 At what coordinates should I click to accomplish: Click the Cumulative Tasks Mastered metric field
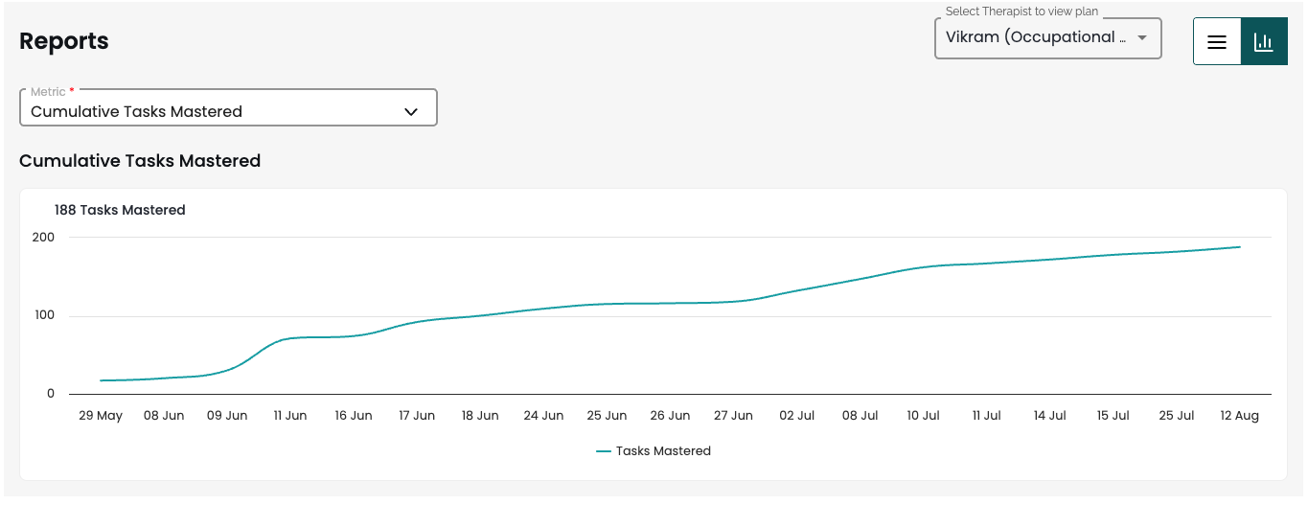228,108
